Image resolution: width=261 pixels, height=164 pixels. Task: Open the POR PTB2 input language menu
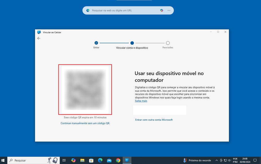pyautogui.click(x=235, y=160)
